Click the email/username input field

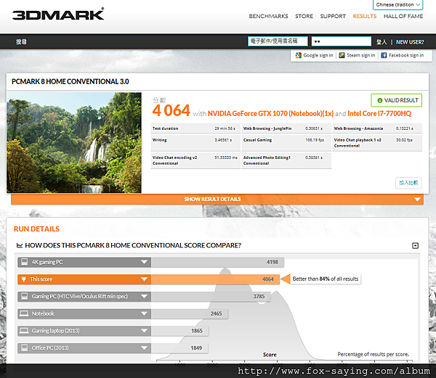point(278,41)
